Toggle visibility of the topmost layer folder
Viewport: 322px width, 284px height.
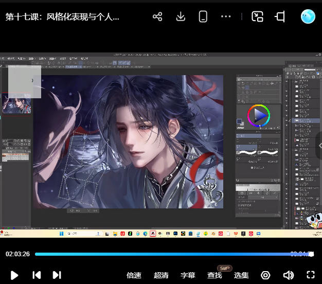(287, 81)
